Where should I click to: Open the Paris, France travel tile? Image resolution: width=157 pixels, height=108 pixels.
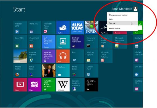pos(63,70)
